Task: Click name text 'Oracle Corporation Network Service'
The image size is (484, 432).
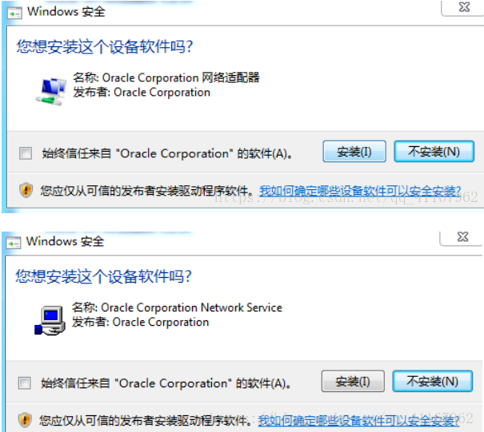Action: point(192,307)
